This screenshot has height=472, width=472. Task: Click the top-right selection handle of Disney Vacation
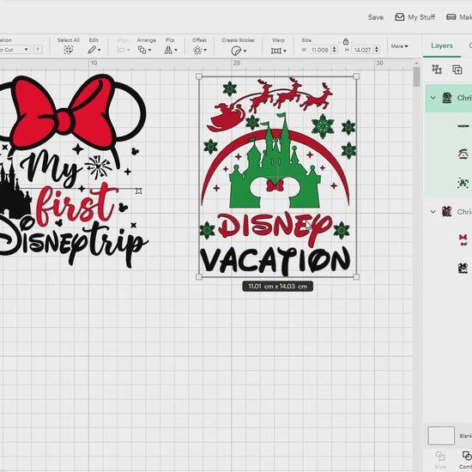(356, 76)
